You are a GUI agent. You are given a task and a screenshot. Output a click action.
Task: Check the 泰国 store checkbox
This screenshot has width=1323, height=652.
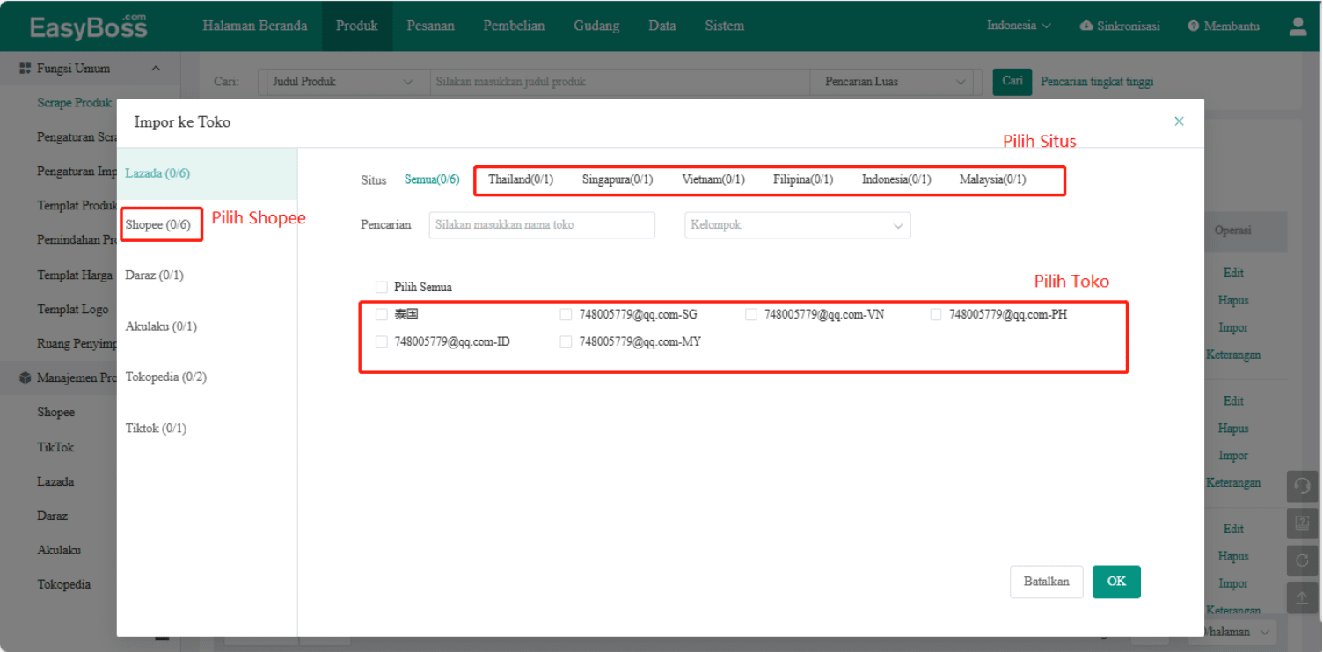coord(381,314)
